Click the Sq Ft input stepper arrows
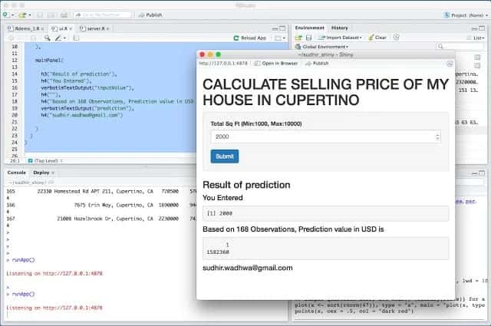The width and height of the screenshot is (491, 326). [437, 137]
